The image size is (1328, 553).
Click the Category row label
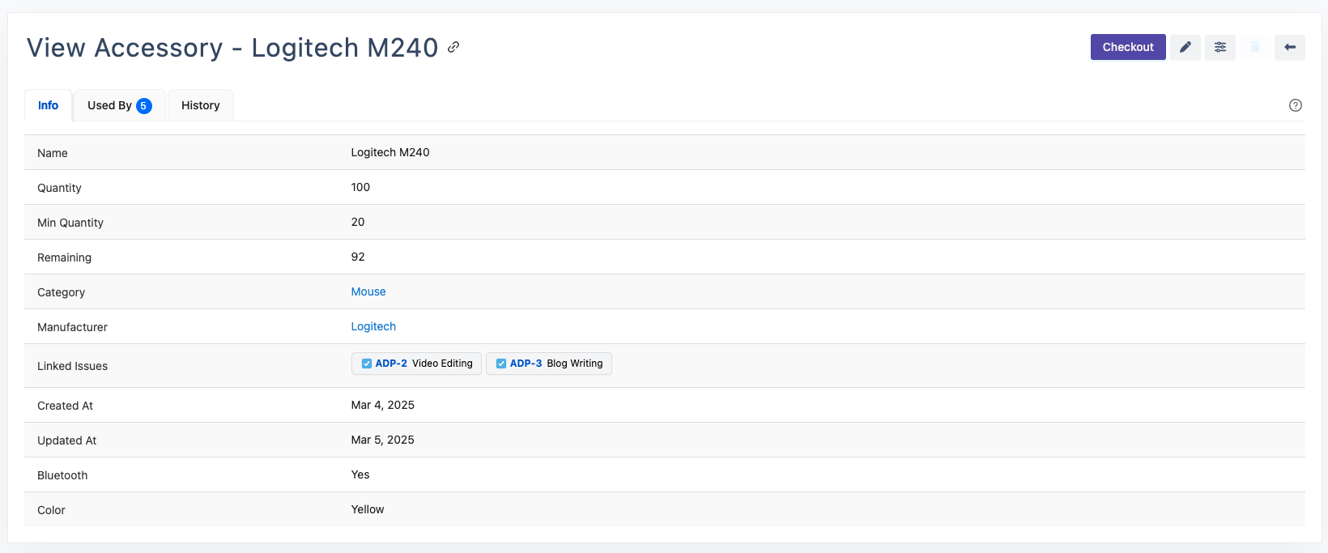(x=62, y=292)
